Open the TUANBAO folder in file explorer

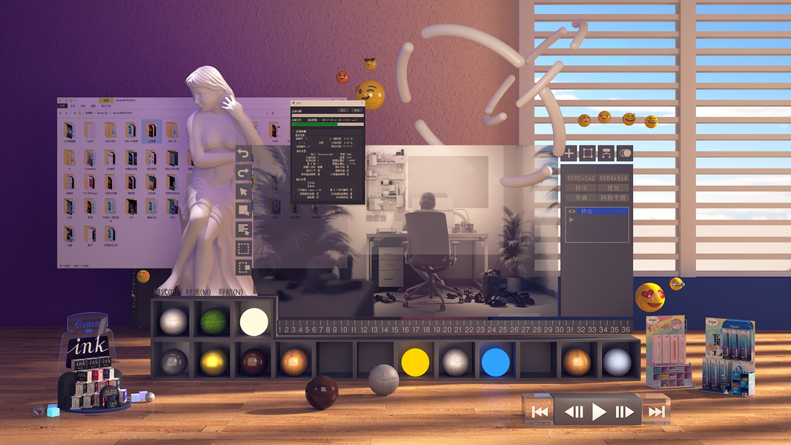(x=90, y=162)
